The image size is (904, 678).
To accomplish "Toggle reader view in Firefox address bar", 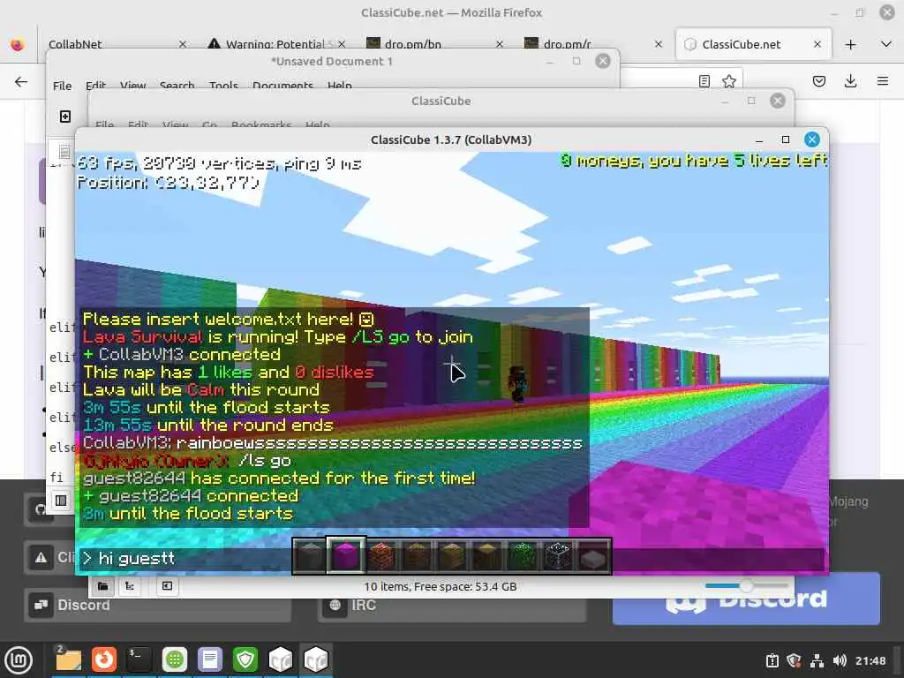I will (x=704, y=81).
